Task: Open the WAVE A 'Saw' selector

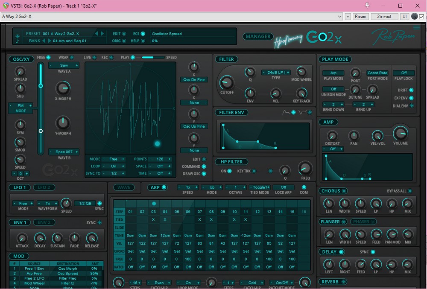Action: coord(64,65)
